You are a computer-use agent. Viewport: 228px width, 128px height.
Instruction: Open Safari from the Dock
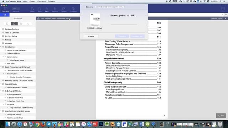[20, 124]
